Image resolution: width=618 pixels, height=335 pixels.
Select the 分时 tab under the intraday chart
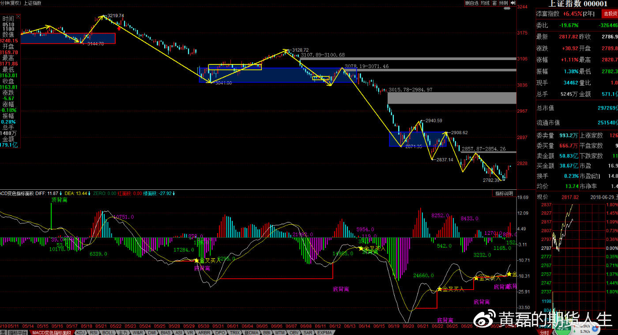[x=544, y=332]
